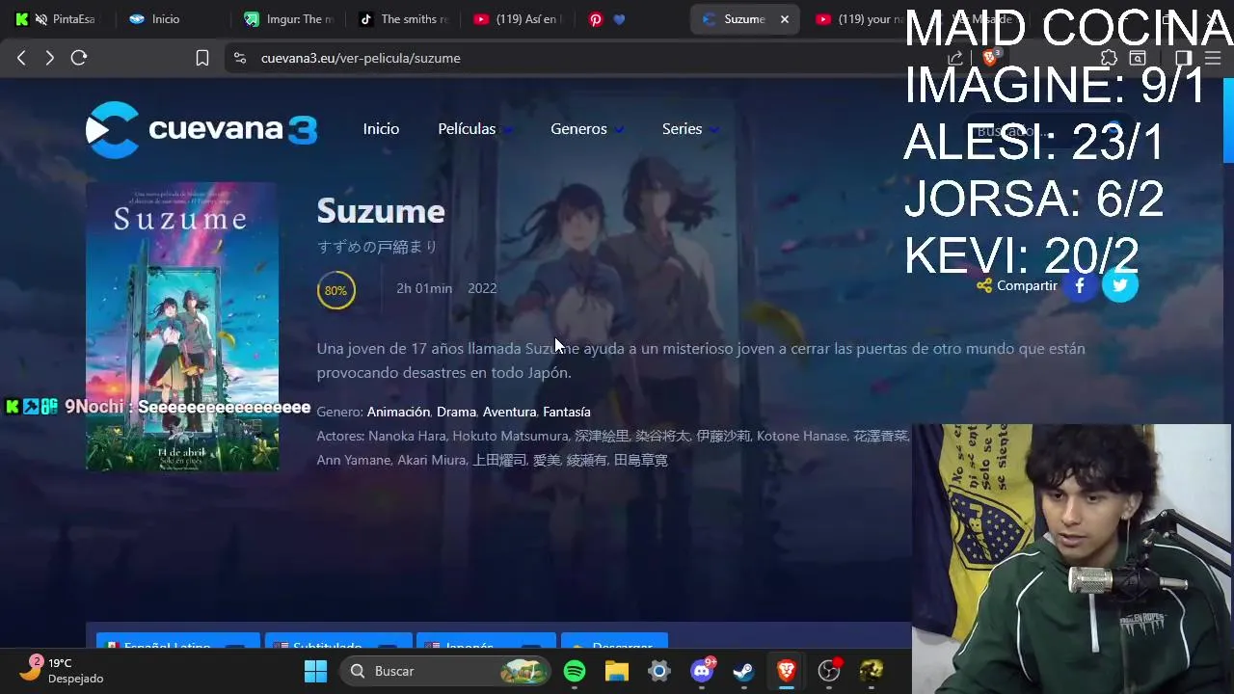The height and width of the screenshot is (694, 1234).
Task: Switch to The smiths TikTok tab
Action: tap(404, 18)
